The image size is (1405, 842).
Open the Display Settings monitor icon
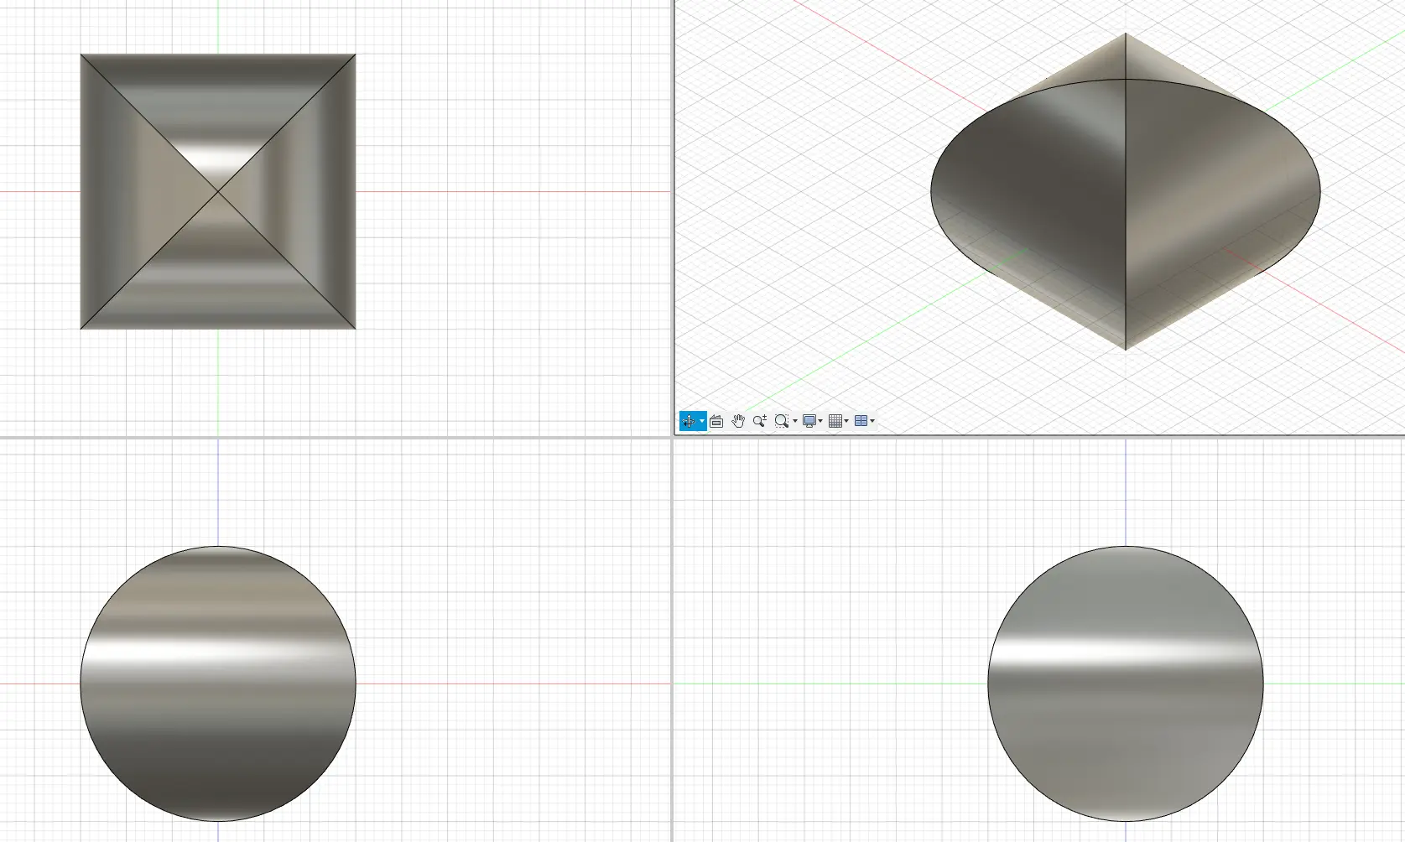pos(809,421)
